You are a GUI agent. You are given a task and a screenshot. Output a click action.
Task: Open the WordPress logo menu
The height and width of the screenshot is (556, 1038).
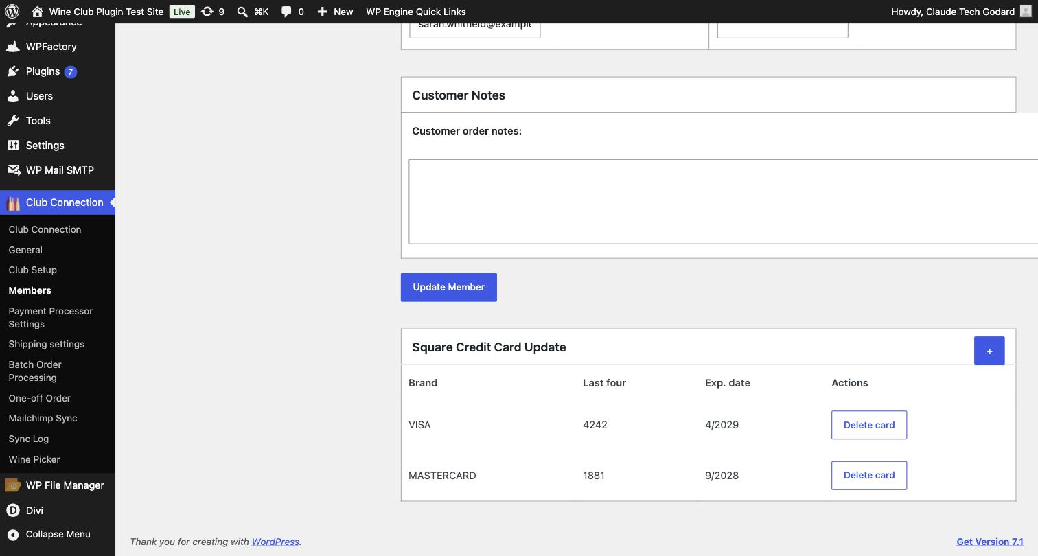click(x=12, y=12)
